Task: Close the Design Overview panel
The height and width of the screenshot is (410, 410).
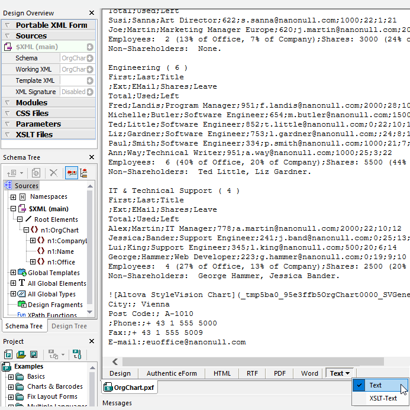Action: tap(91, 12)
